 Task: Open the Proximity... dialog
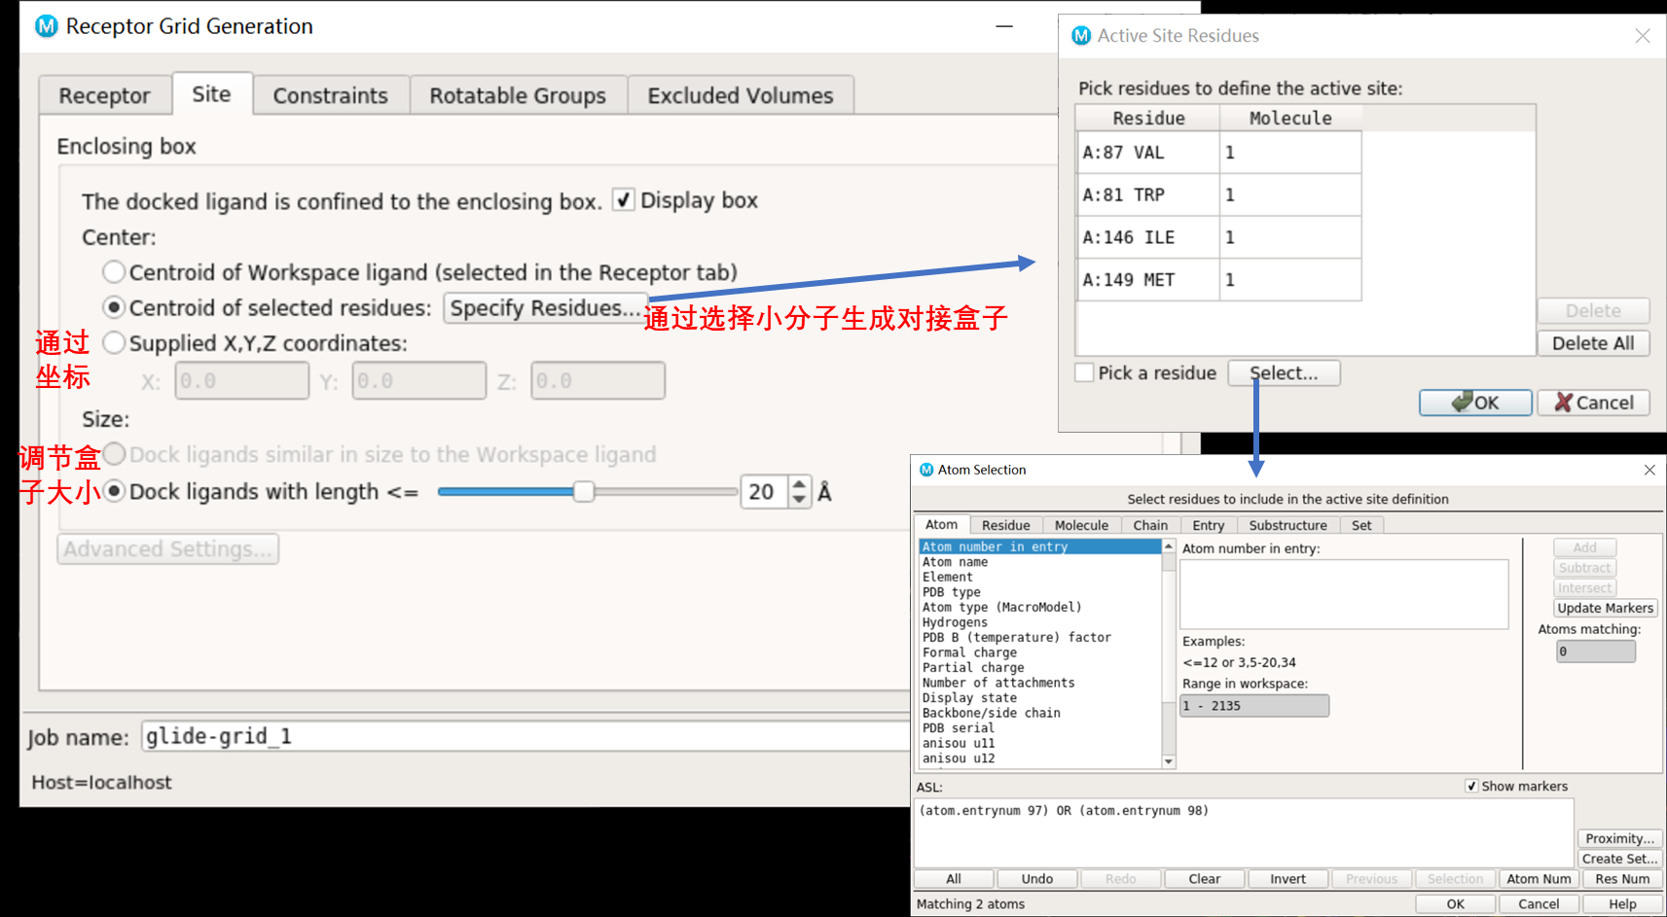pos(1619,838)
